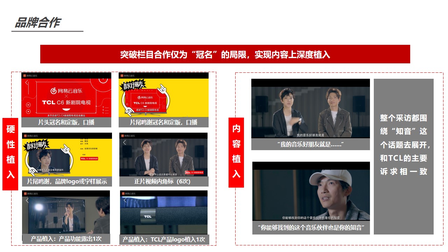Open the 我的音乐好朋友就是 interview screenshot
Image resolution: width=448 pixels, height=252 pixels.
(310, 108)
